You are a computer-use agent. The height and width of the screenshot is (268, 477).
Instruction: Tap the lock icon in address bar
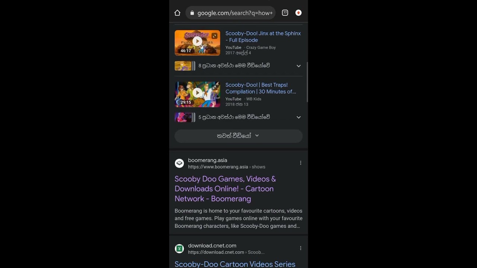tap(192, 13)
